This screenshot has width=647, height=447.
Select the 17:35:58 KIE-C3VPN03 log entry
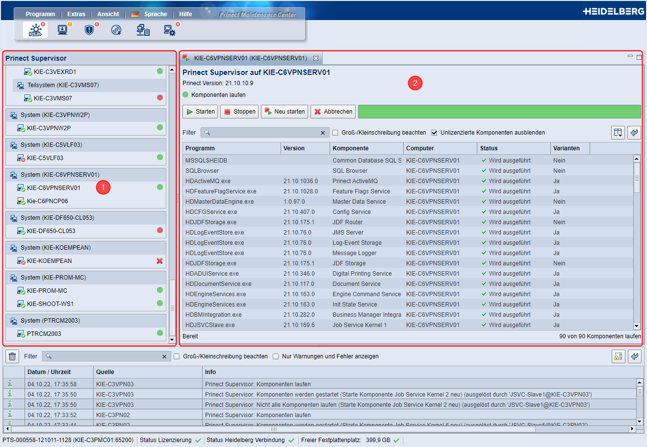(x=320, y=384)
